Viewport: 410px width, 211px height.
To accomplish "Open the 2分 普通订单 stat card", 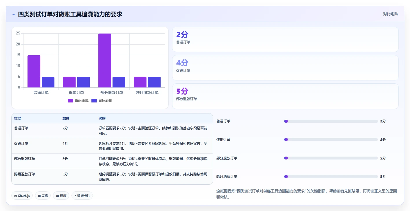I will tap(285, 39).
